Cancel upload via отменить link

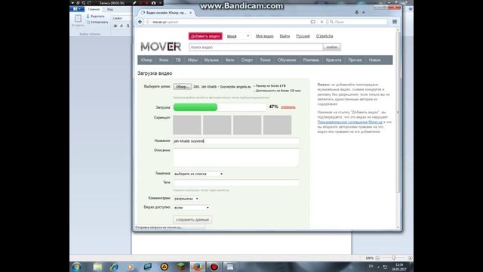pyautogui.click(x=288, y=107)
